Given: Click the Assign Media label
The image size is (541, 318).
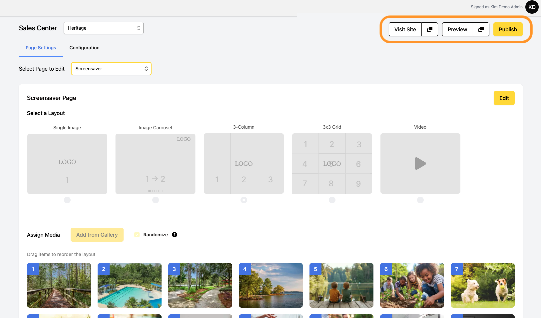Looking at the screenshot, I should [43, 235].
